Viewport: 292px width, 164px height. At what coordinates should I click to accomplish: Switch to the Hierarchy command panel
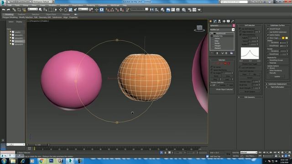(219, 21)
